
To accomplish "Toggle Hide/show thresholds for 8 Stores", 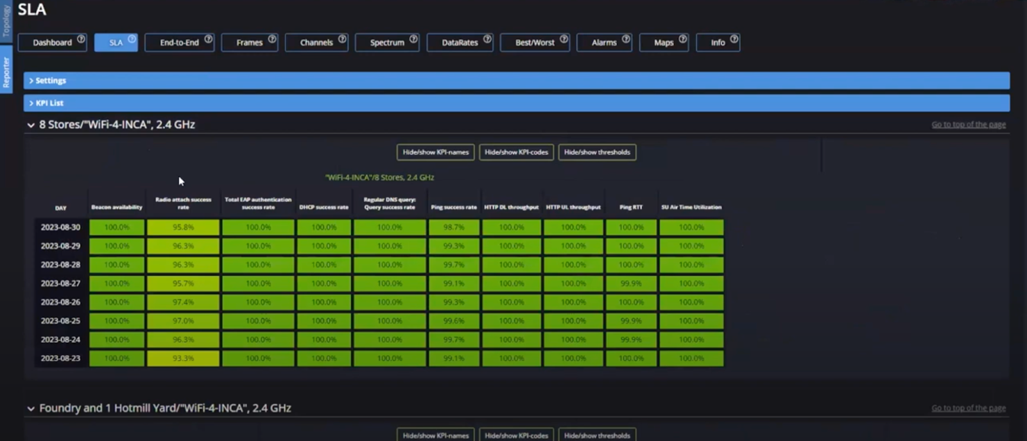I will click(x=597, y=153).
